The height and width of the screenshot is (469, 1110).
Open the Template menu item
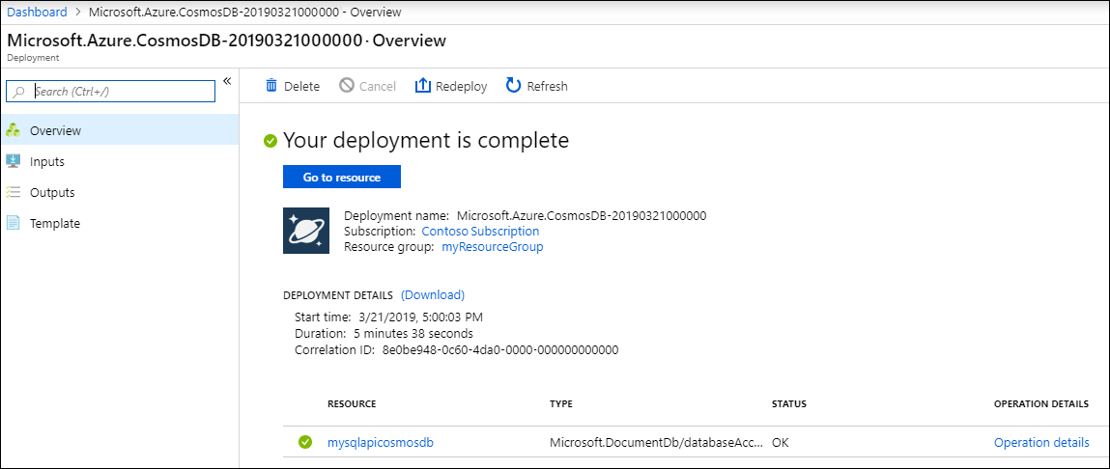pyautogui.click(x=119, y=223)
